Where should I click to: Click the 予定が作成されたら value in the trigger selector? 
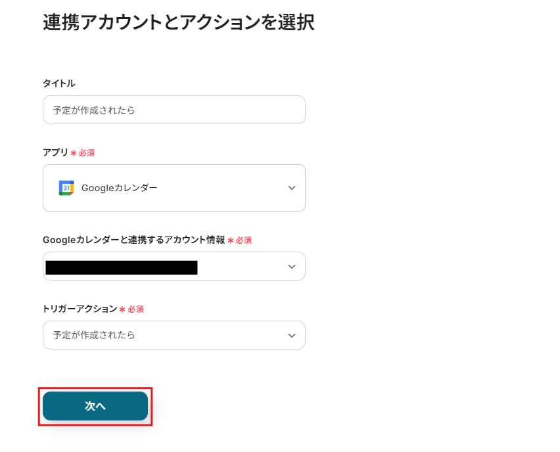click(x=95, y=335)
